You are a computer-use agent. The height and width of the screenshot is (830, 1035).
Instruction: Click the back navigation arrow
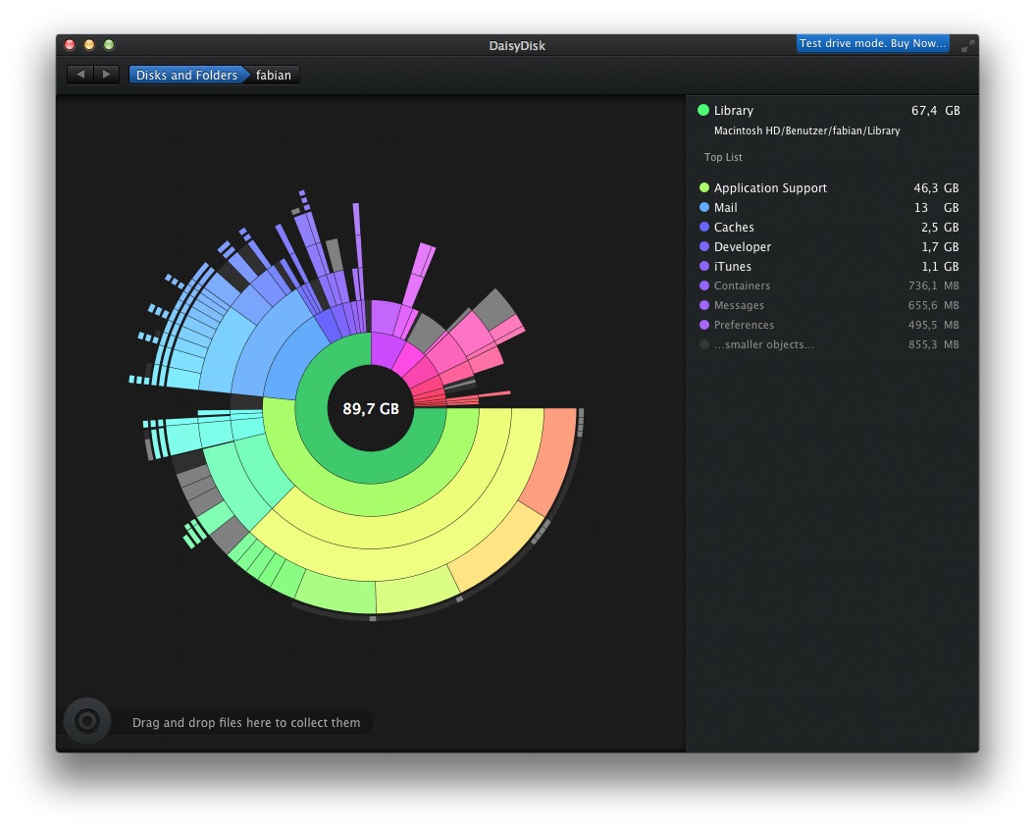(x=80, y=75)
